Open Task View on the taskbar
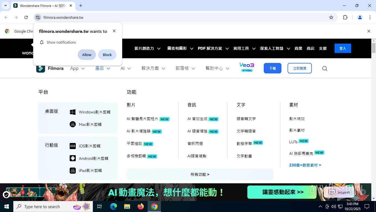Image resolution: width=376 pixels, height=212 pixels. (100, 206)
